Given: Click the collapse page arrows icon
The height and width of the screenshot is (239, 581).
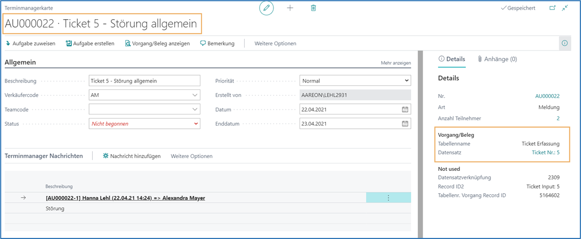Looking at the screenshot, I should [565, 8].
